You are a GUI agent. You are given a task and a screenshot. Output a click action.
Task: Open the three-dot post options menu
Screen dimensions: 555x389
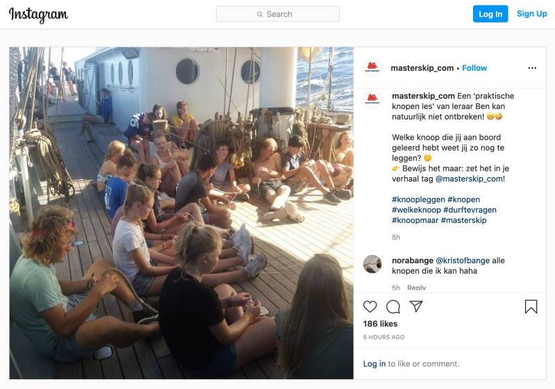[x=532, y=68]
